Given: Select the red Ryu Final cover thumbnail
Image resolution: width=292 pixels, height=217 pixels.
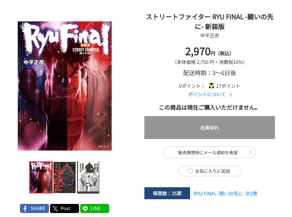Looking at the screenshot, I should pyautogui.click(x=41, y=177).
